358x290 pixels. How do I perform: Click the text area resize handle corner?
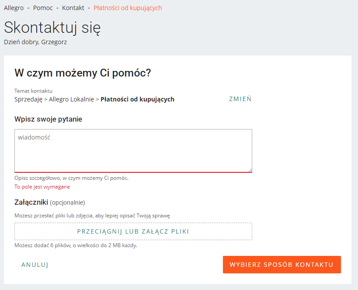[250, 170]
